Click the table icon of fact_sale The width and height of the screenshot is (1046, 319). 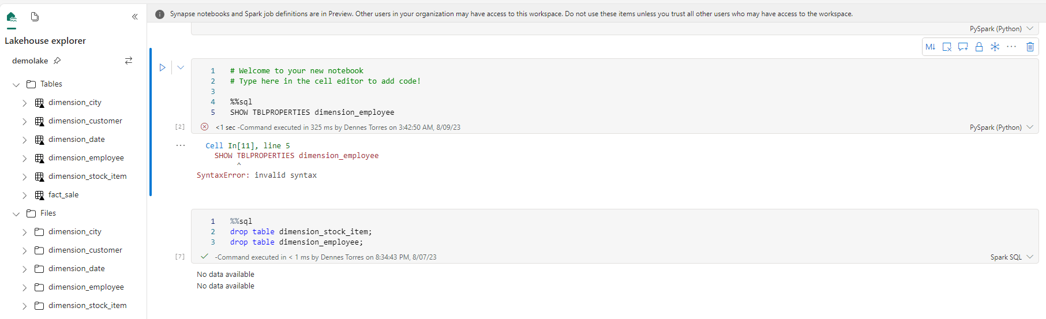click(x=39, y=195)
